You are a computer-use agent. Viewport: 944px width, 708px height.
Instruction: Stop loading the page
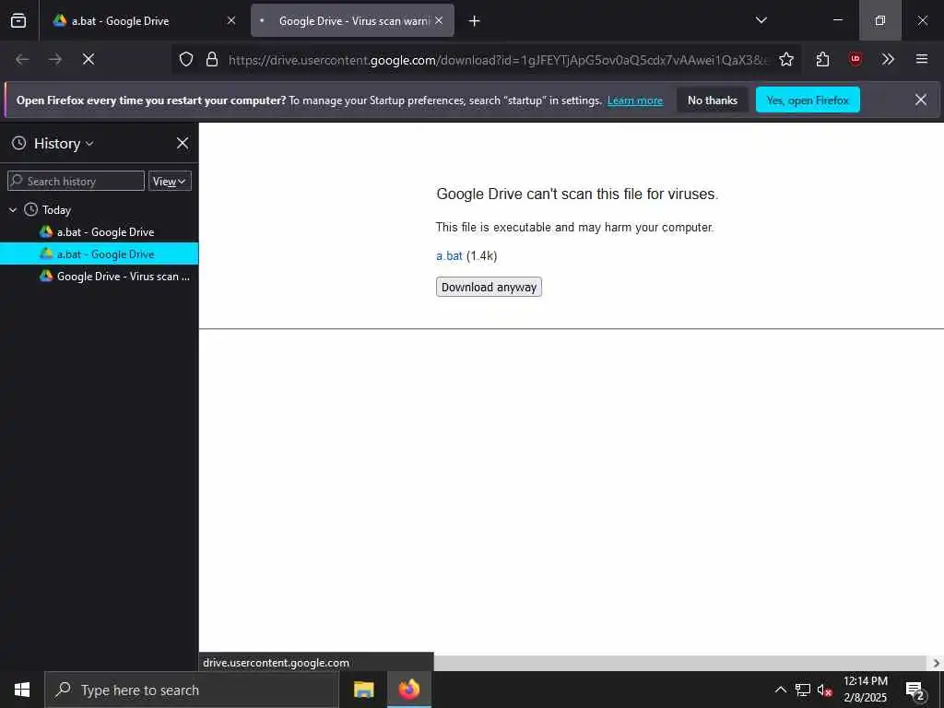[x=88, y=59]
